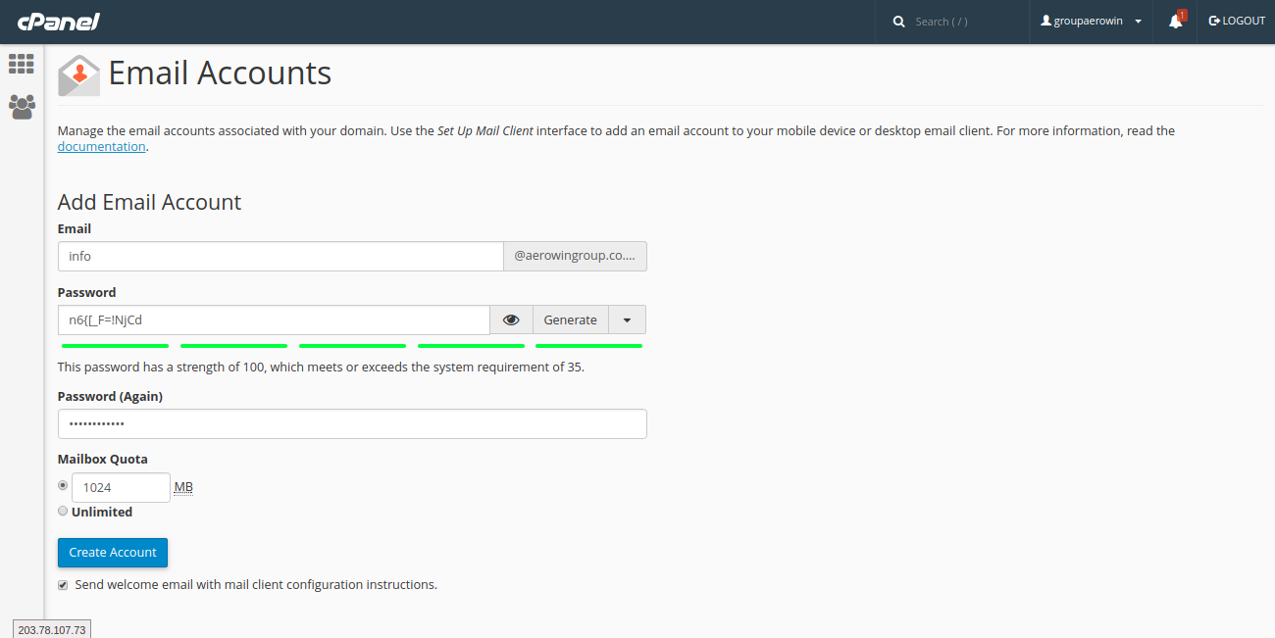Select the Unlimited quota option

coord(63,512)
